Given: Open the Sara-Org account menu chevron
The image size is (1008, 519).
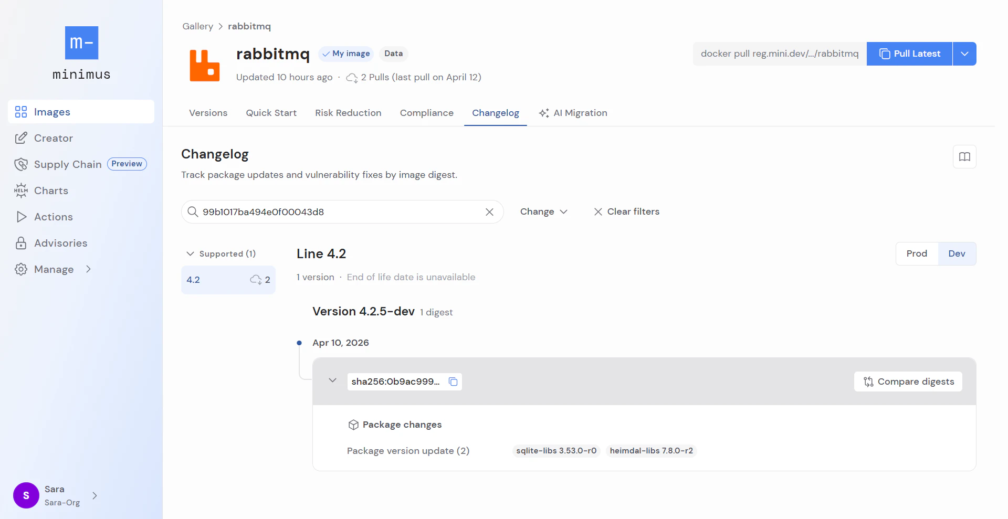Looking at the screenshot, I should [94, 495].
